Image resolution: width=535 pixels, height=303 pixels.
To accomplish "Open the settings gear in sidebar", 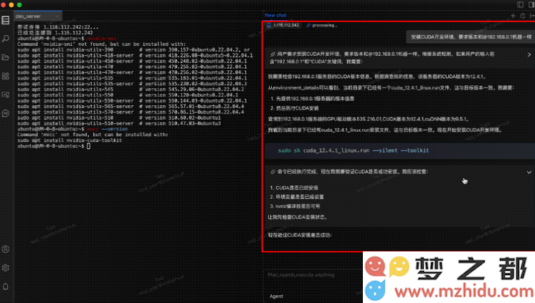I will pyautogui.click(x=6, y=268).
